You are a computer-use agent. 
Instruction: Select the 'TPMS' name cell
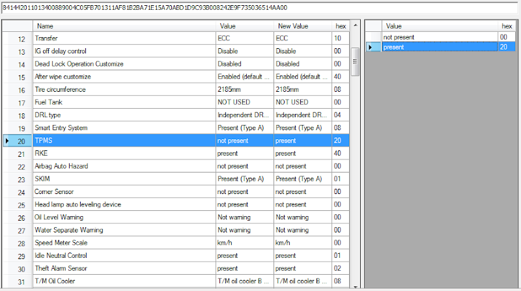tap(124, 141)
